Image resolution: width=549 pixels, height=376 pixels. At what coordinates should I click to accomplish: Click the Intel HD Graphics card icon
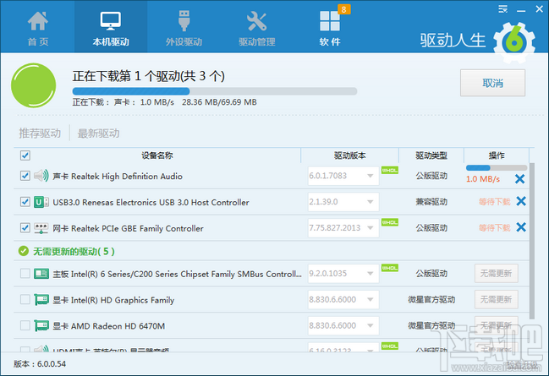41,300
